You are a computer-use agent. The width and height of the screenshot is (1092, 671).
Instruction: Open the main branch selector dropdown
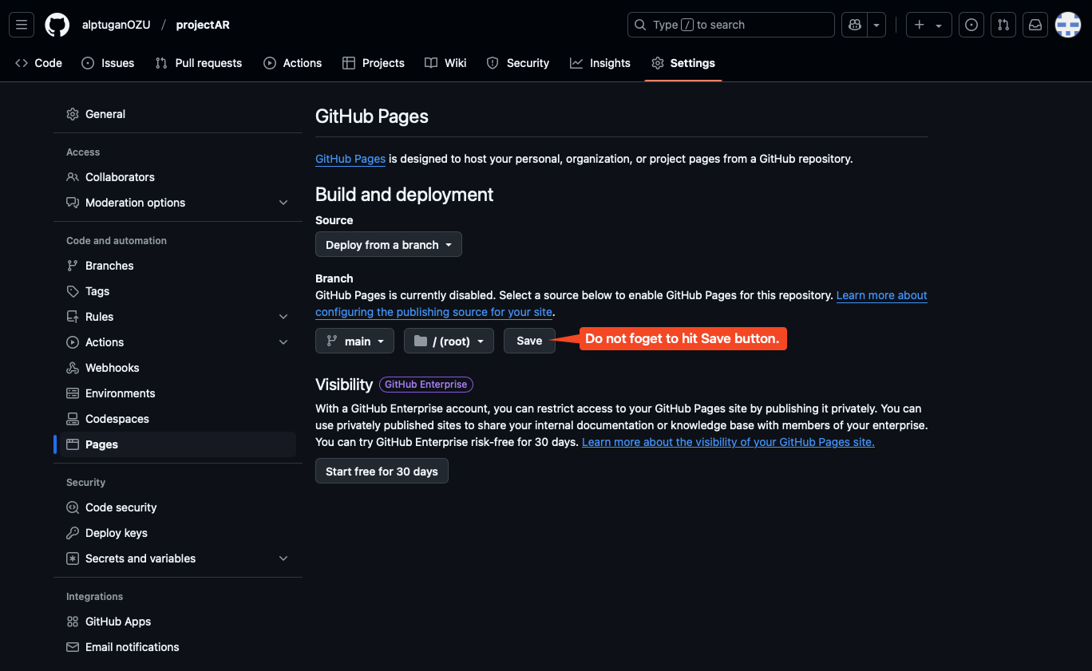355,341
